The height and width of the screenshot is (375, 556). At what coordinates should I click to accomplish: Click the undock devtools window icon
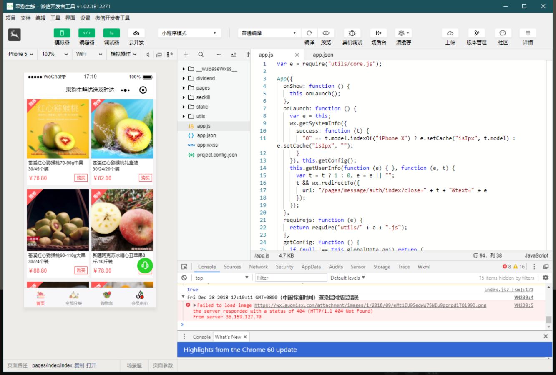pyautogui.click(x=546, y=267)
